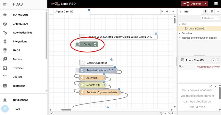Click the workspace horizontal scrollbar thumb
Screen dimensions: 221x115
66,110
